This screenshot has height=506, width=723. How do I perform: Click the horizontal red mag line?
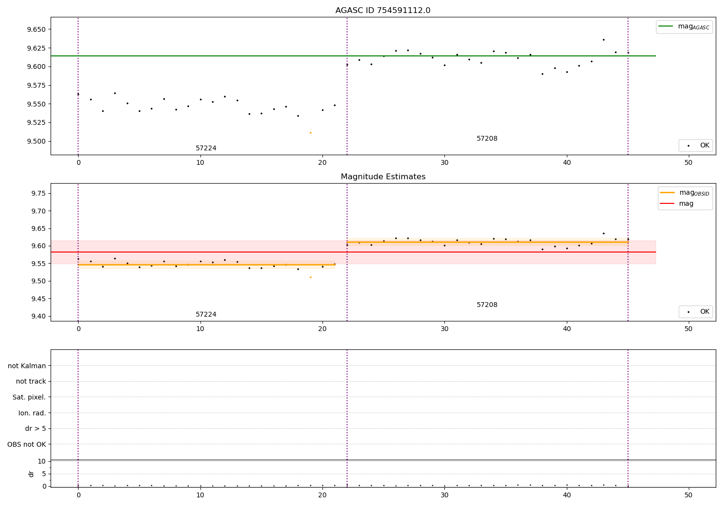[x=353, y=252]
